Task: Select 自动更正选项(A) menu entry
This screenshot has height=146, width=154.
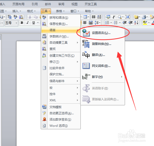Action: [x=61, y=113]
